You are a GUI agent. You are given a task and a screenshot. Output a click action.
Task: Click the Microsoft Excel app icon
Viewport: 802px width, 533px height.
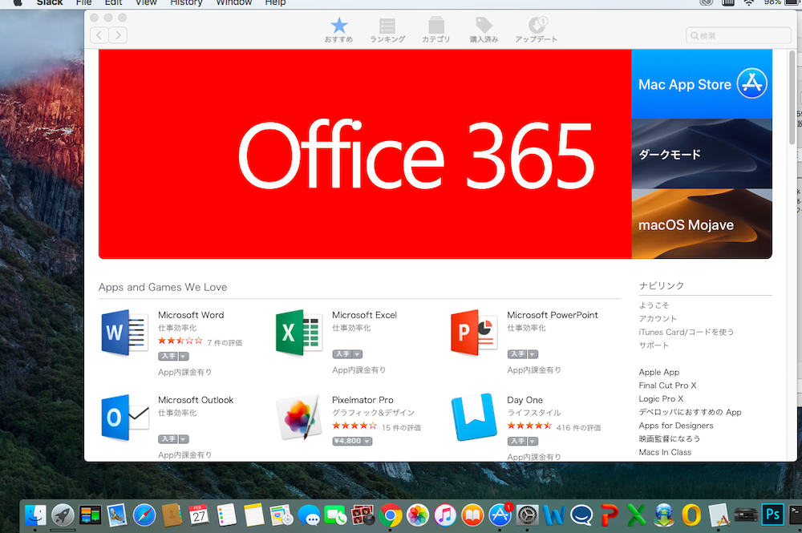299,333
